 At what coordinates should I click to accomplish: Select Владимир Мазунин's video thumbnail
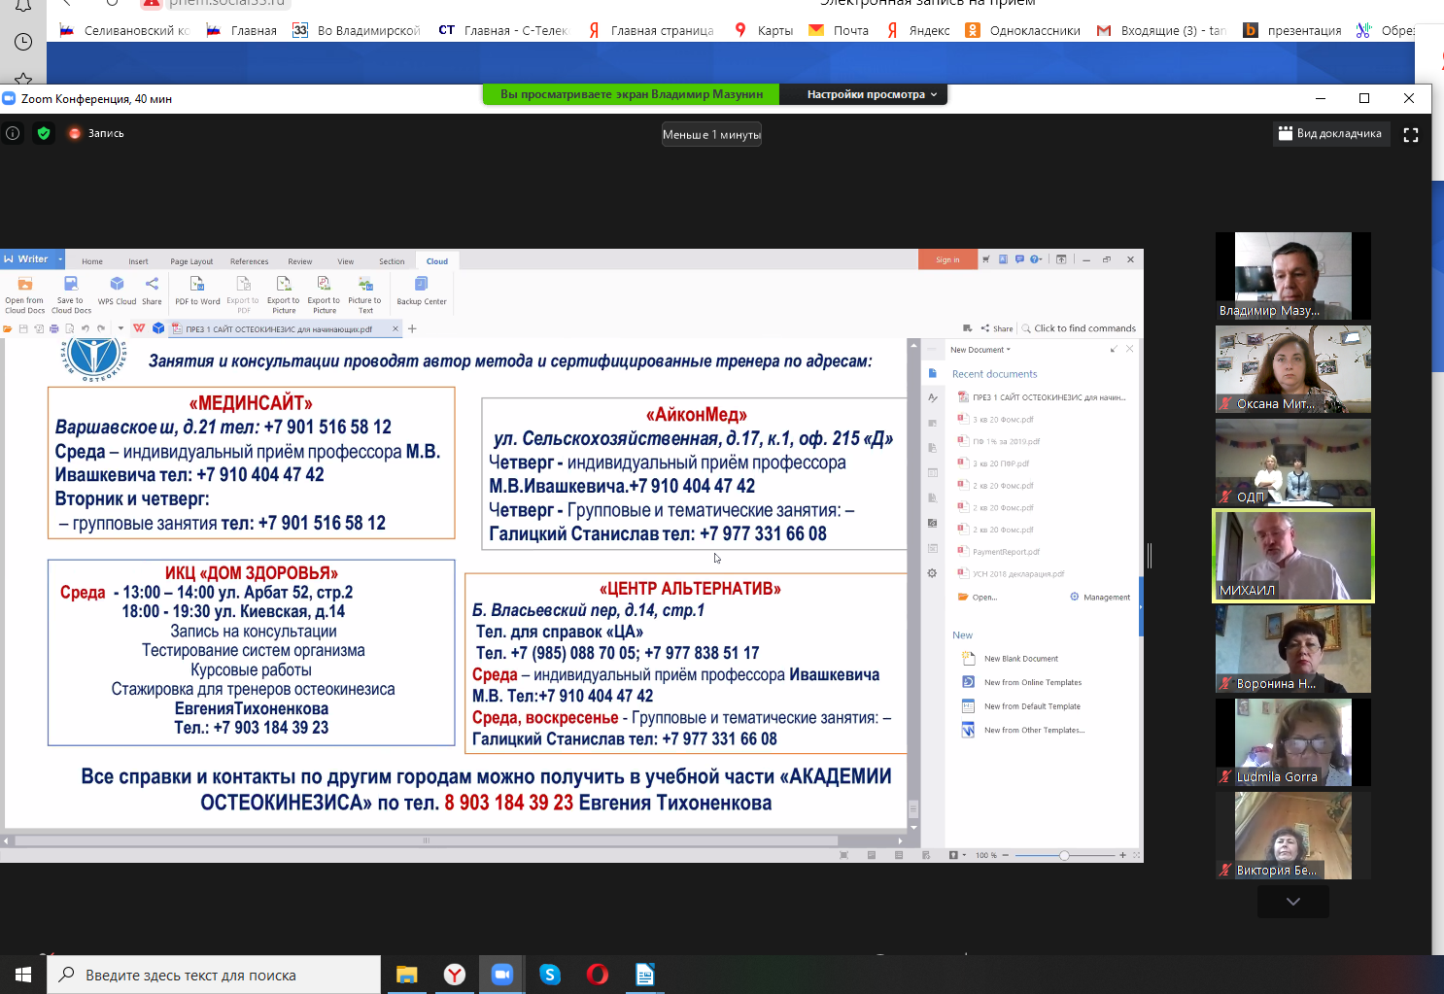click(x=1292, y=275)
